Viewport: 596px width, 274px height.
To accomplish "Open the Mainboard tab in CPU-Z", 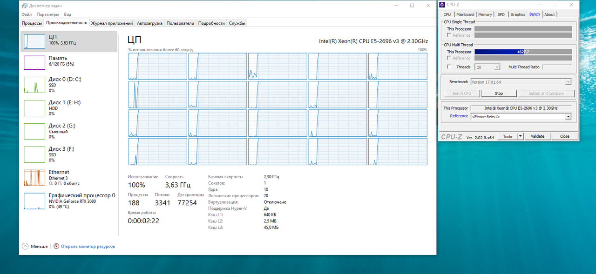I will pyautogui.click(x=465, y=14).
